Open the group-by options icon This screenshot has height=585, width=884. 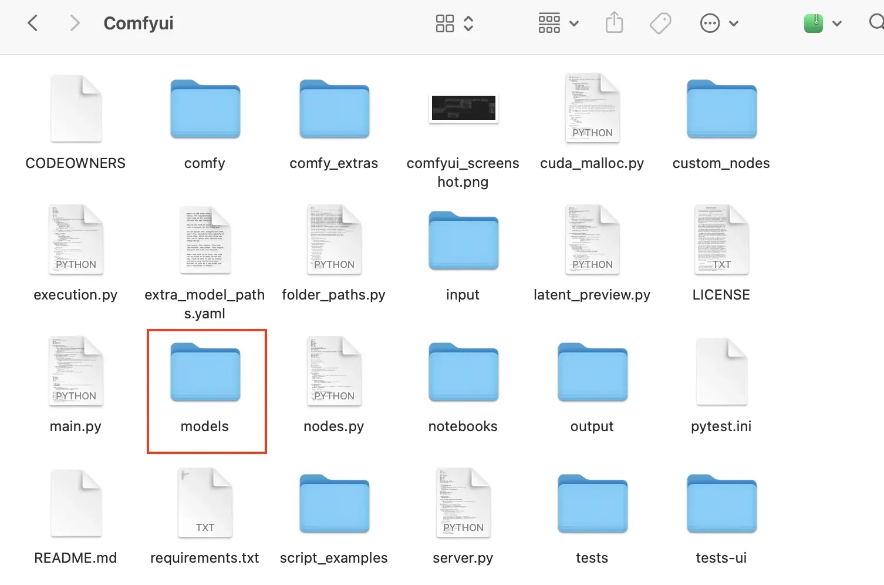pyautogui.click(x=549, y=23)
